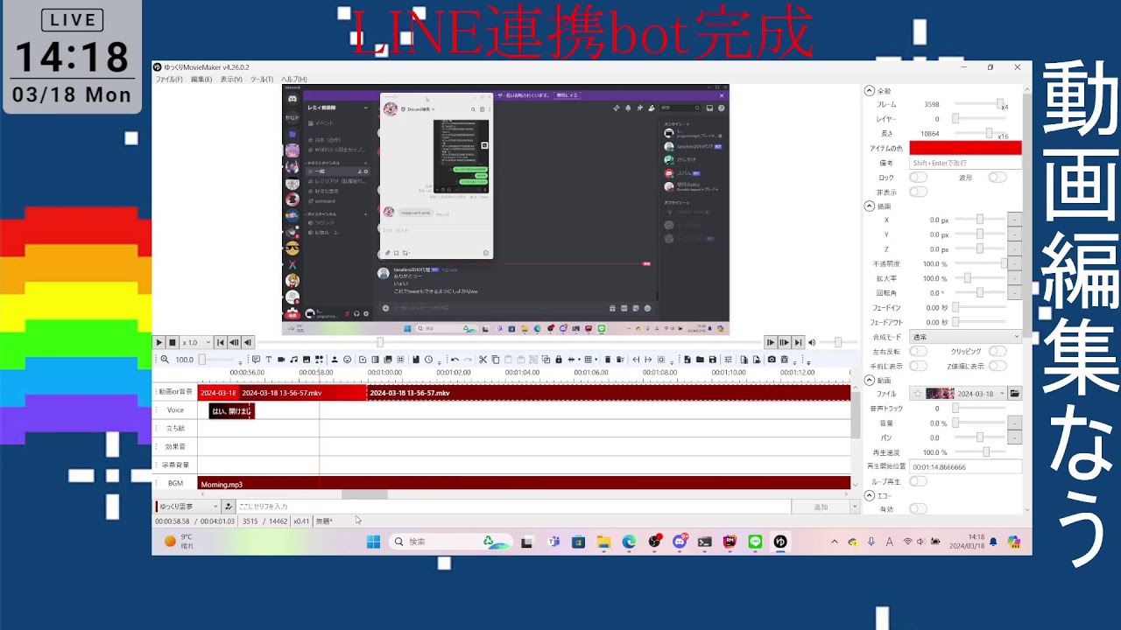Add a text item with the T icon
Viewport: 1121px width, 630px height.
tap(268, 360)
